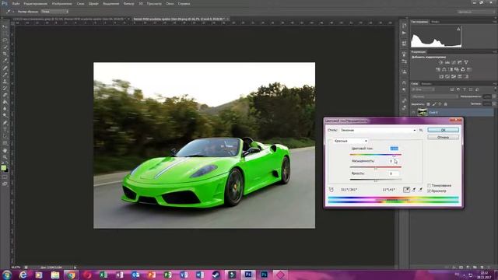Select the Pen tool
Viewport: 498px width, 280px height.
pos(5,123)
